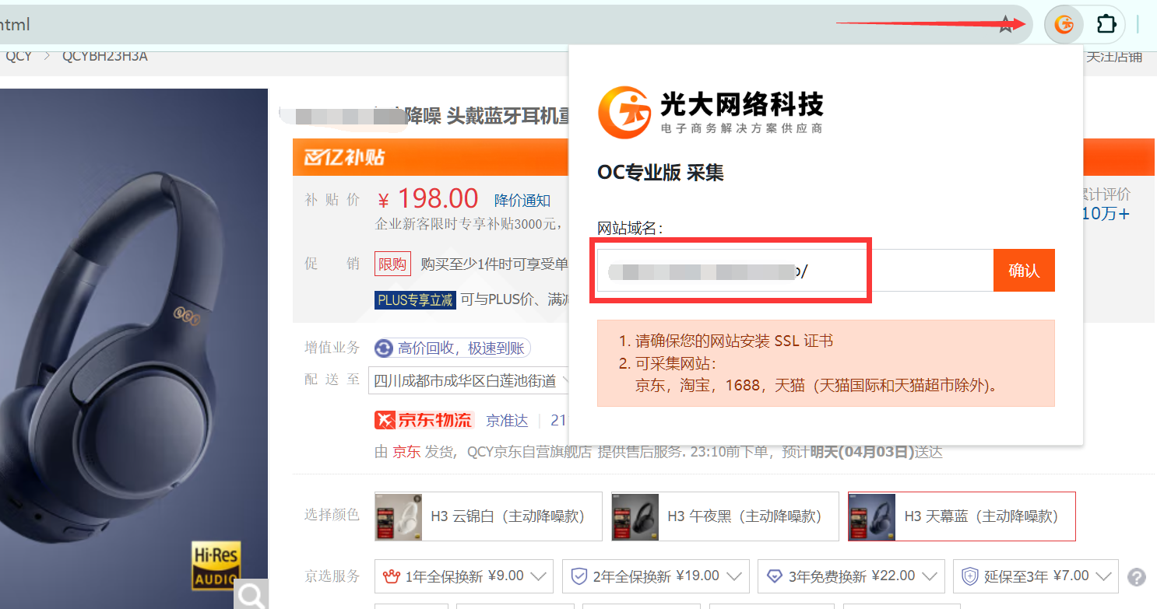Viewport: 1157px width, 609px height.
Task: Click the QCY breadcrumb link
Action: tap(19, 56)
